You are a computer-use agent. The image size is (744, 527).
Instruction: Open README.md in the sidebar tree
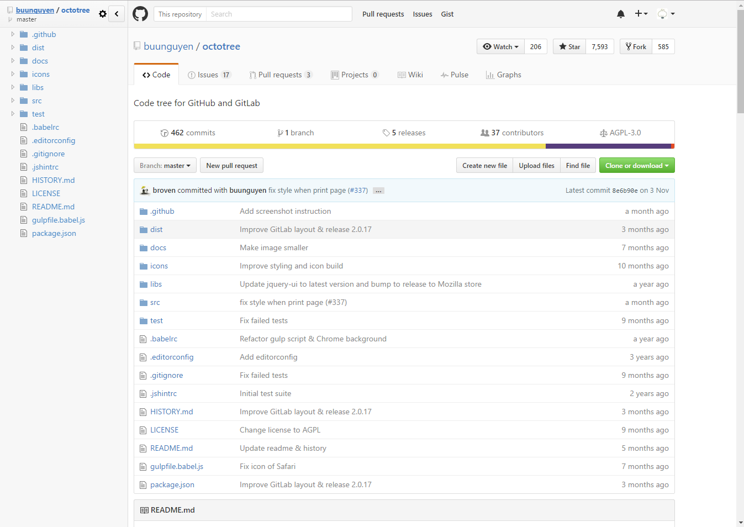pyautogui.click(x=53, y=207)
